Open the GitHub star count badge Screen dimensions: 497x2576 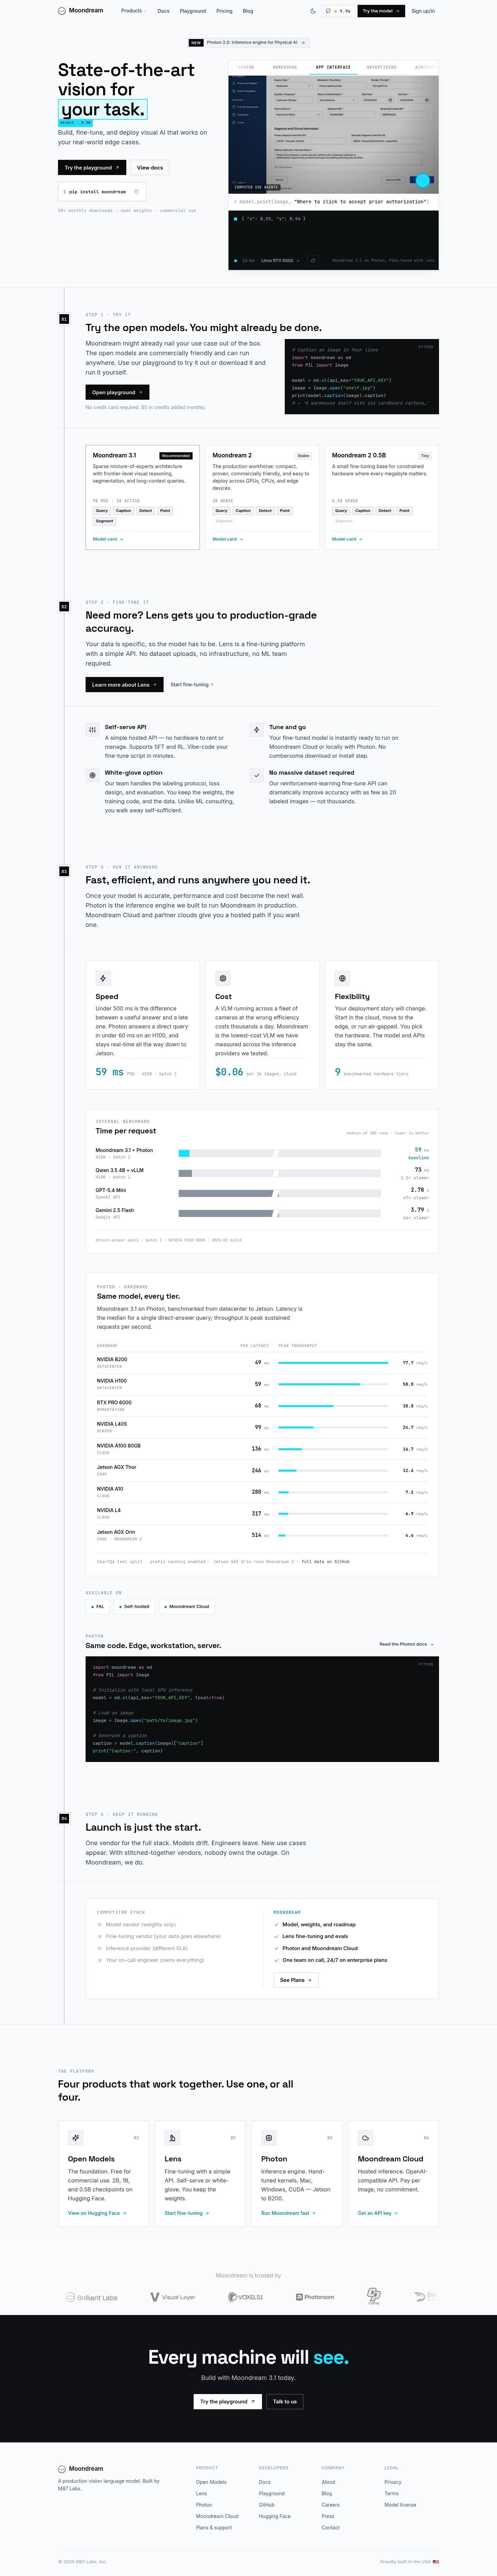[338, 11]
